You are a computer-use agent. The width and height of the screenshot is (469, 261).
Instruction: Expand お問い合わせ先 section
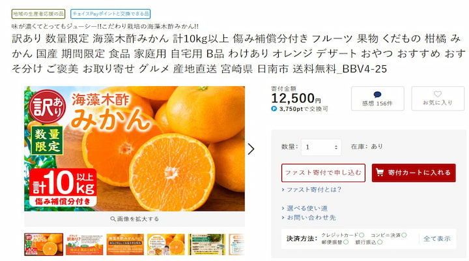point(311,217)
